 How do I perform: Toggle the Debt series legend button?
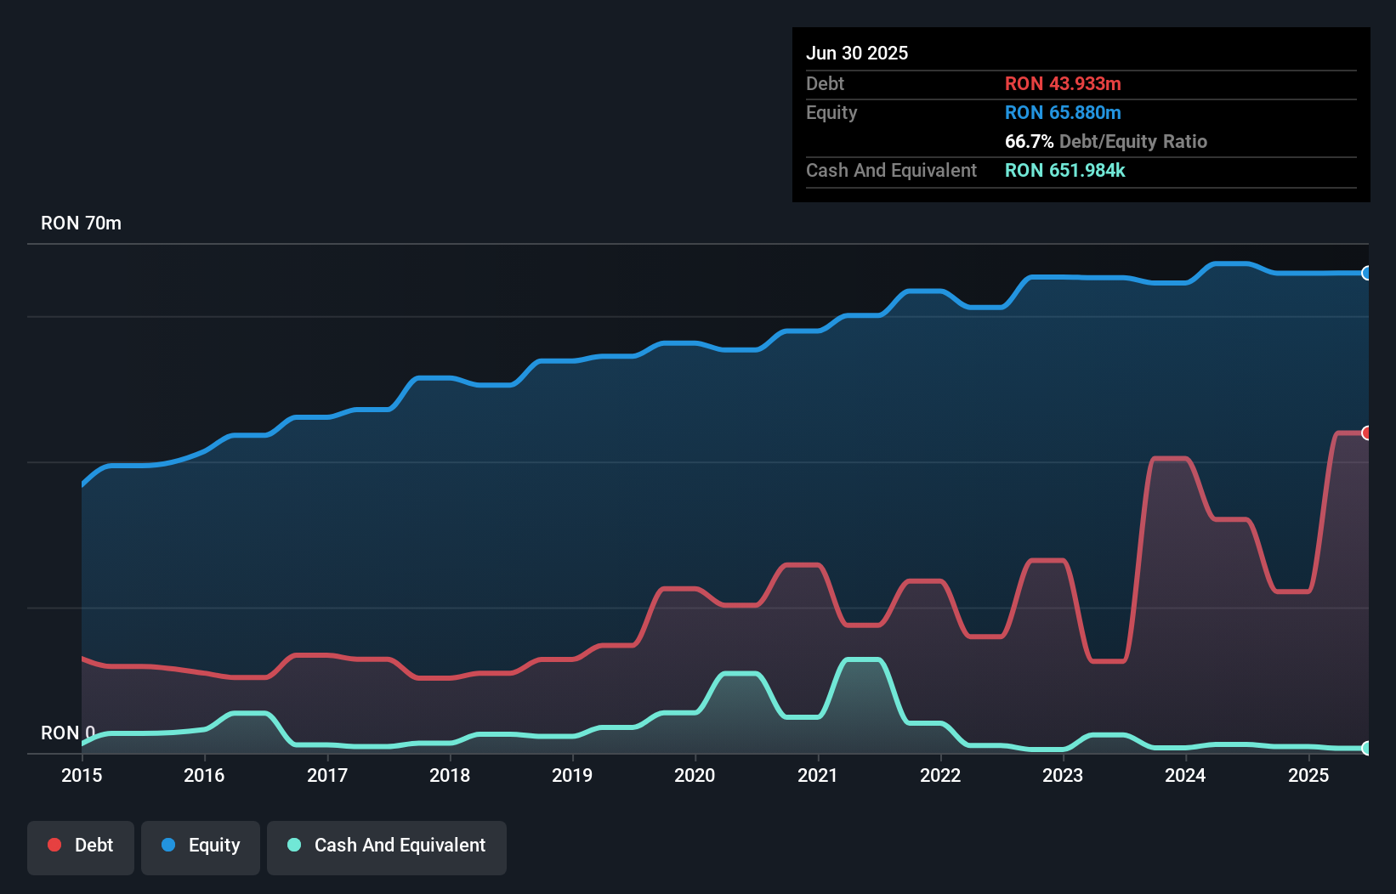(81, 847)
